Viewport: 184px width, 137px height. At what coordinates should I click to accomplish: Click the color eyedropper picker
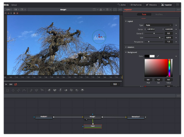[158, 56]
